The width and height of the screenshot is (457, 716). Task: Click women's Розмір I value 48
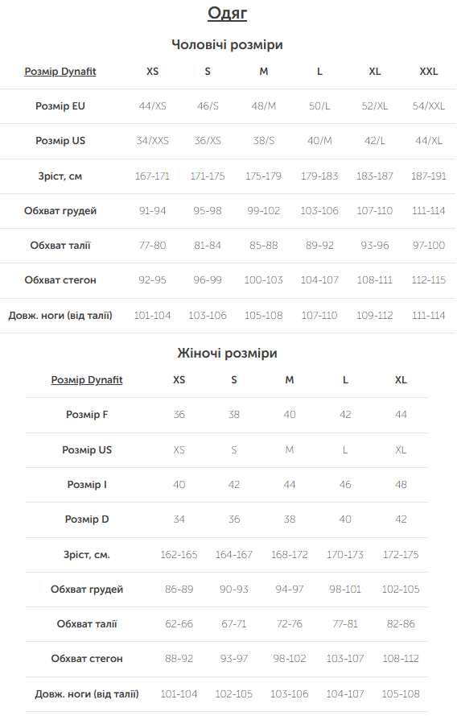[401, 485]
